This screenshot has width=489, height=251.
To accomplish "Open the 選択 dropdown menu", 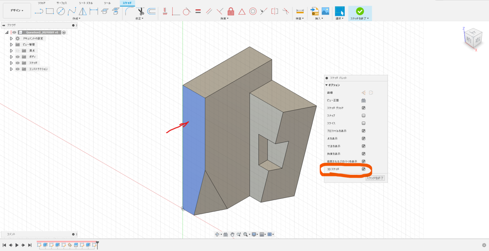I will click(x=339, y=18).
